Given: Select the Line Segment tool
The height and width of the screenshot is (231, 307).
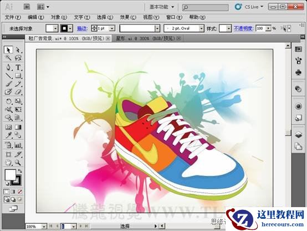Looking at the screenshot, I should (x=8, y=76).
